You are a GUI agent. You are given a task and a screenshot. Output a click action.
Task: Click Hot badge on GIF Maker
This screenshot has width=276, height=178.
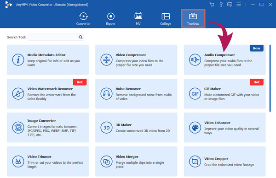pyautogui.click(x=257, y=82)
